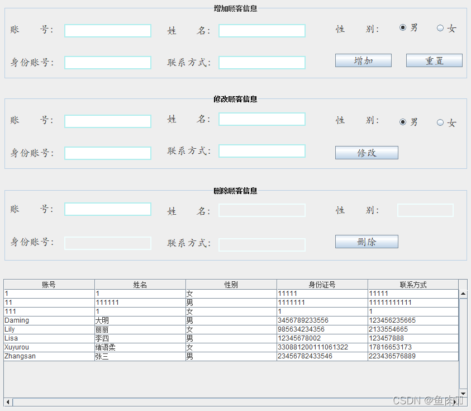Select contact cell 123457888
471x411 pixels.
tap(413, 338)
